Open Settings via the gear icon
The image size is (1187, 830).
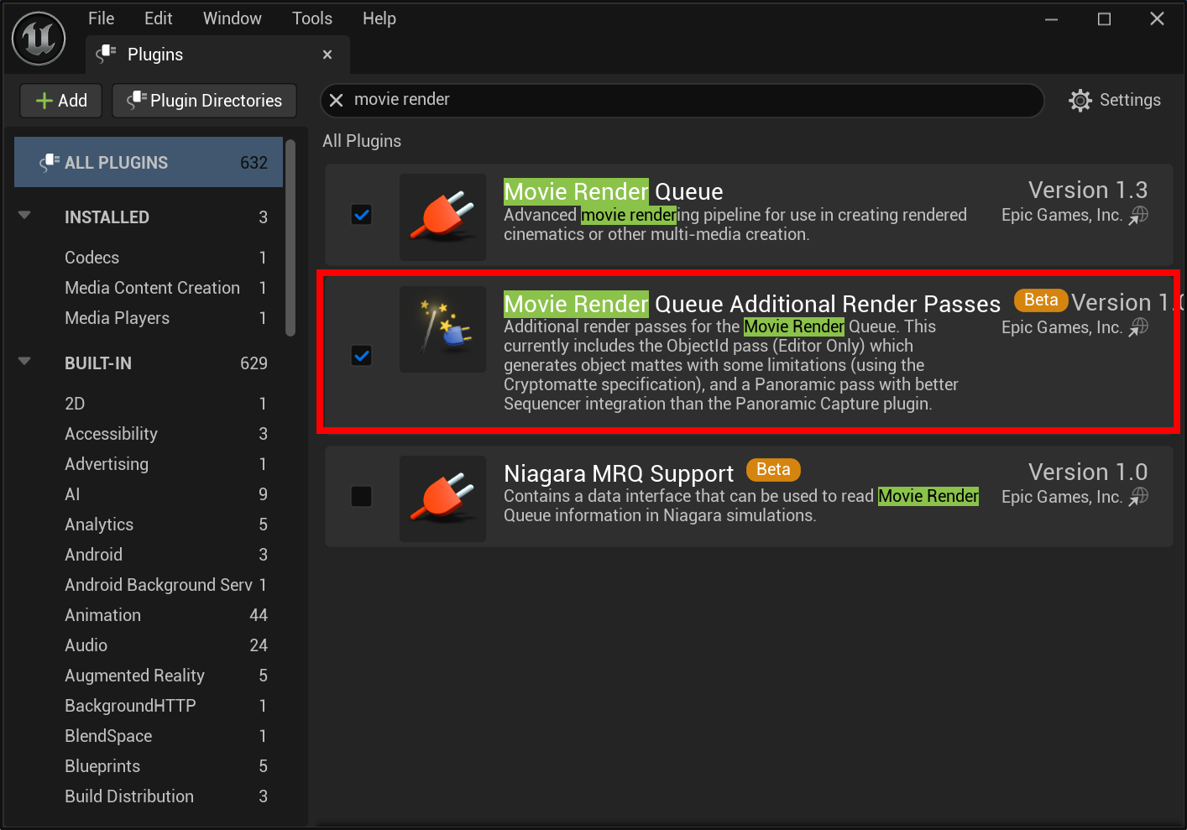point(1080,101)
